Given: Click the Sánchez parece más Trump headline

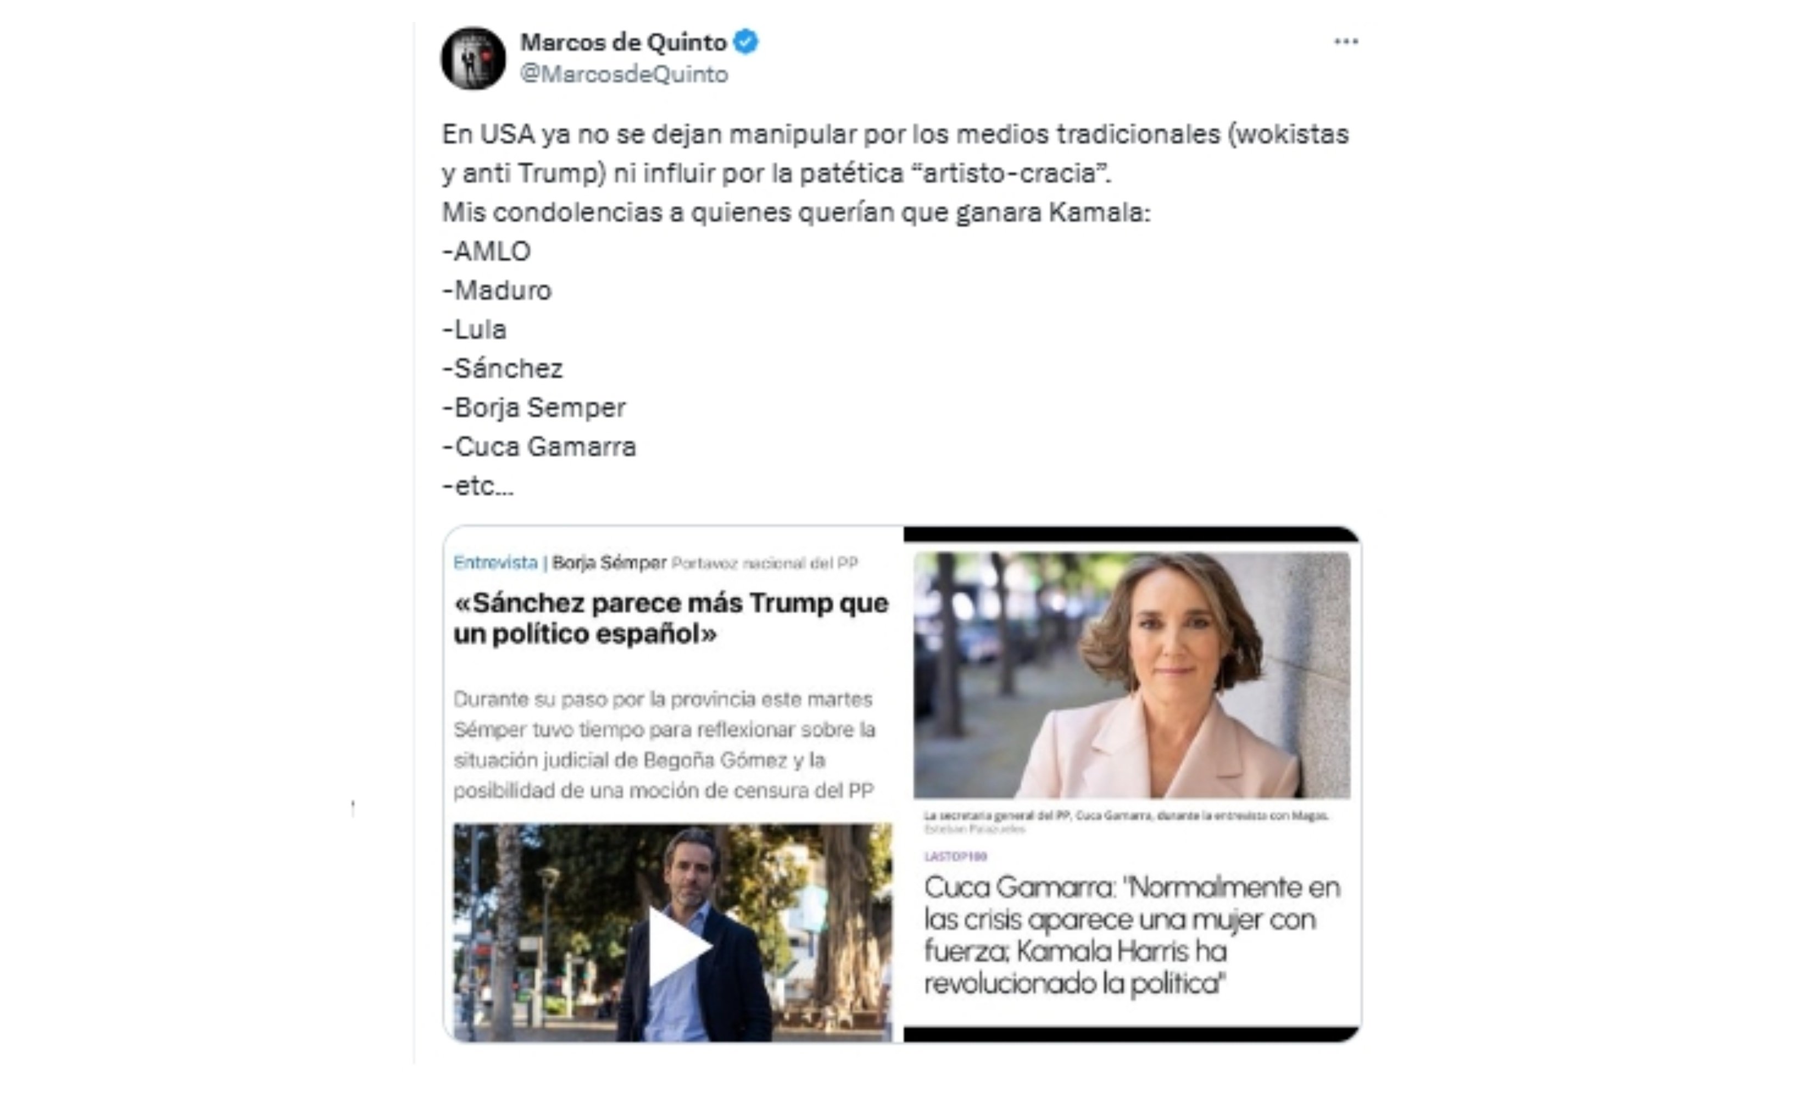Looking at the screenshot, I should [671, 619].
